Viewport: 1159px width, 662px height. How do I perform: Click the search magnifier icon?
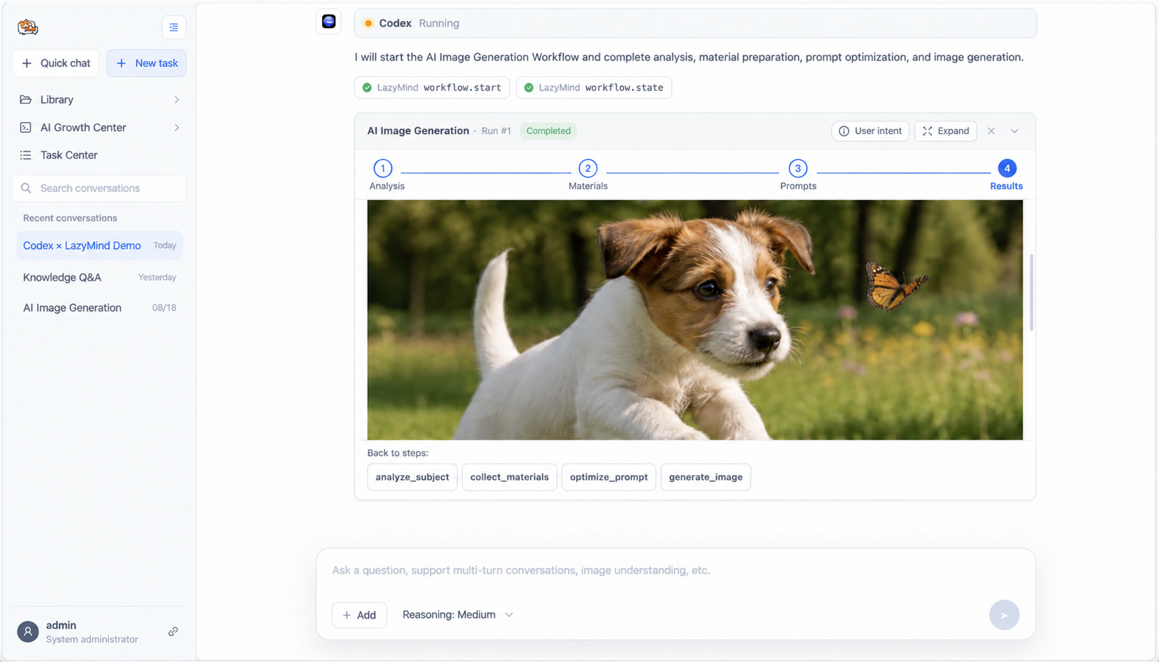point(27,189)
